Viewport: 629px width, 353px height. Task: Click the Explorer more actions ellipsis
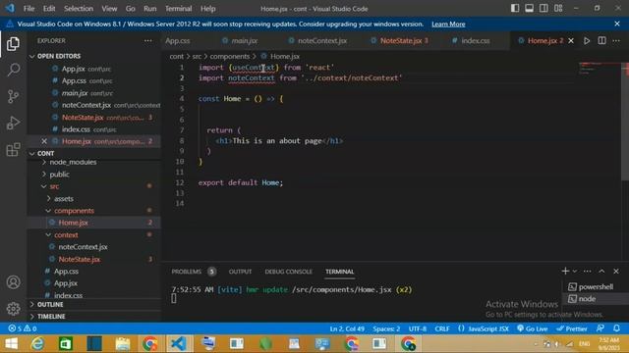pos(148,40)
